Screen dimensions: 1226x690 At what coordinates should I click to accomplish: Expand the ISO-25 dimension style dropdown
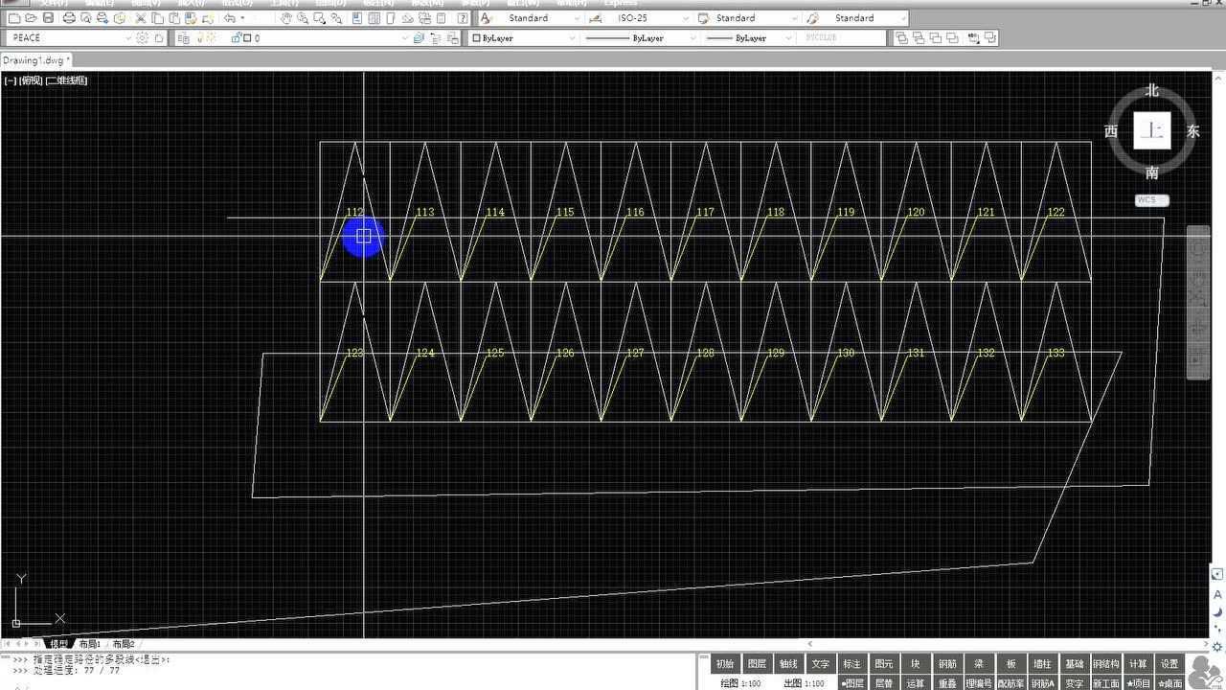(685, 18)
